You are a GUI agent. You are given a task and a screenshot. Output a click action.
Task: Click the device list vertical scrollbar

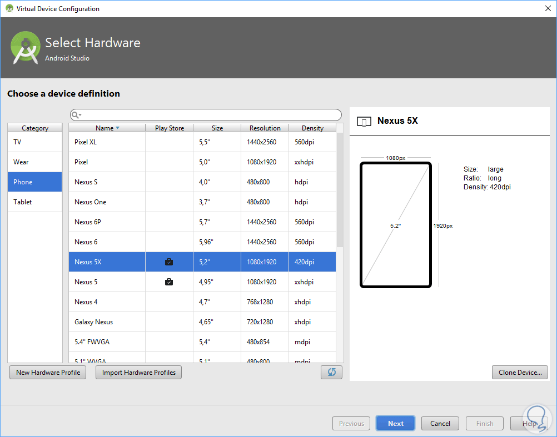(340, 189)
